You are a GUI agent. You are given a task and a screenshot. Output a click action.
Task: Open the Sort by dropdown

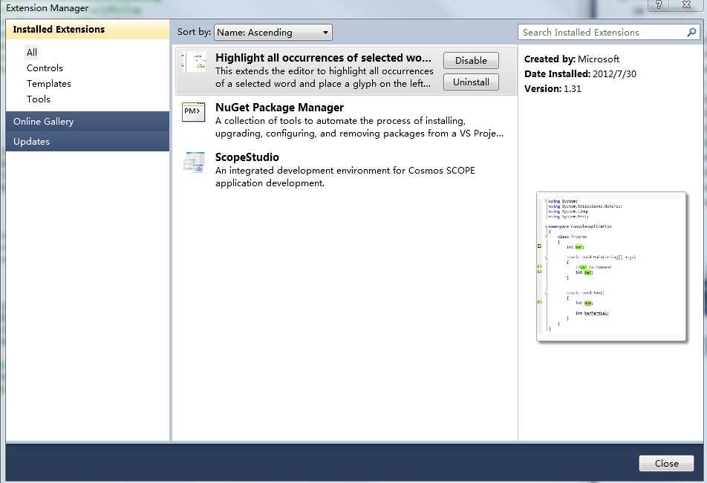coord(273,33)
